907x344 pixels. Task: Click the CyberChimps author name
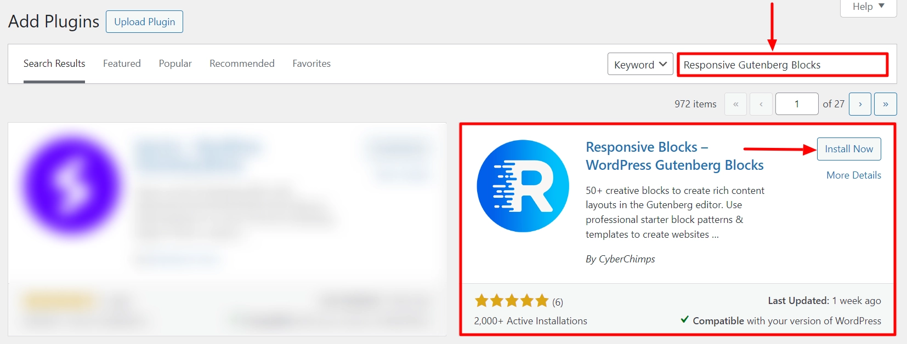click(x=627, y=259)
